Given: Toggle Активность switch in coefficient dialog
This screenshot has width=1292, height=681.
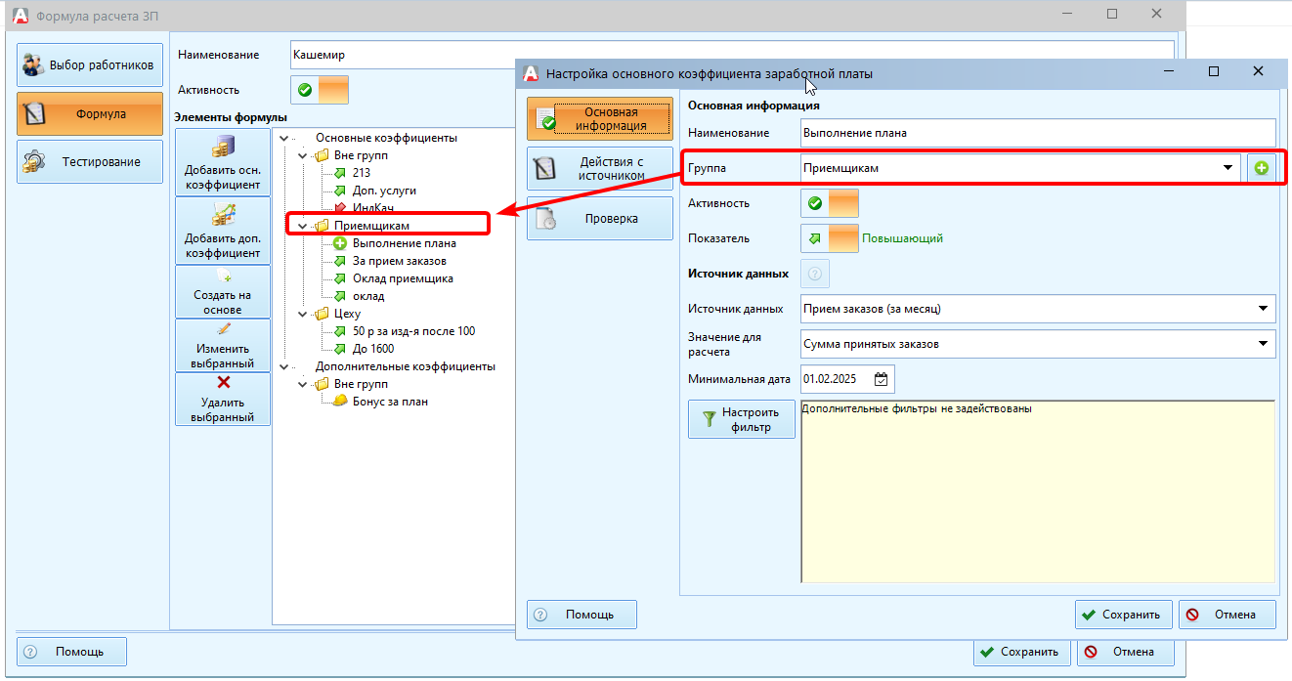Looking at the screenshot, I should click(x=829, y=203).
